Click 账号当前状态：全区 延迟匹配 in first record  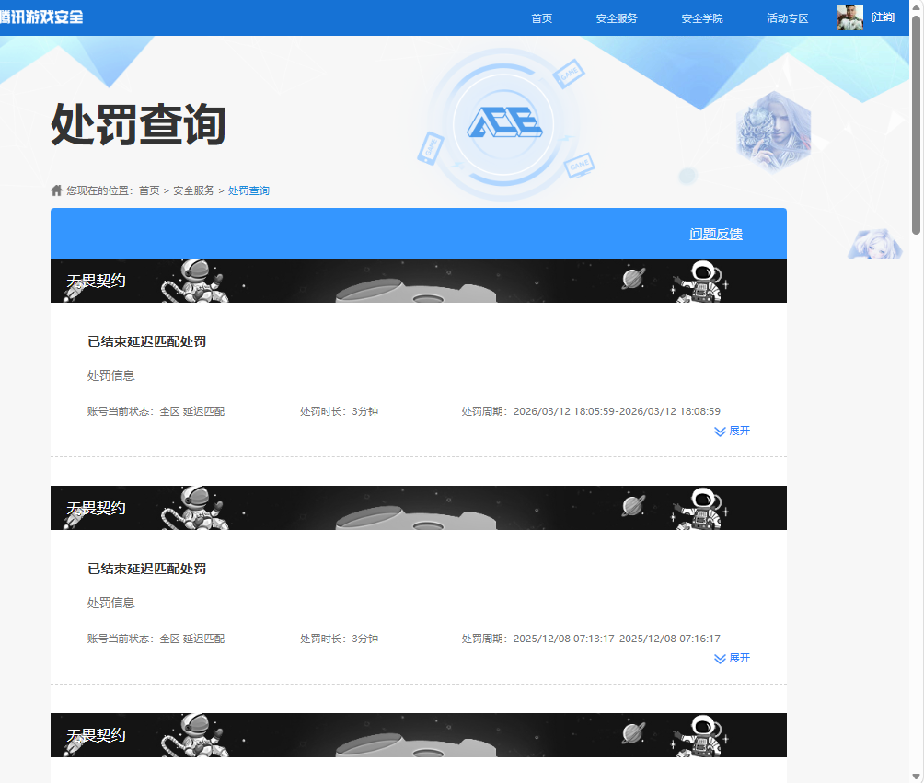click(x=156, y=411)
